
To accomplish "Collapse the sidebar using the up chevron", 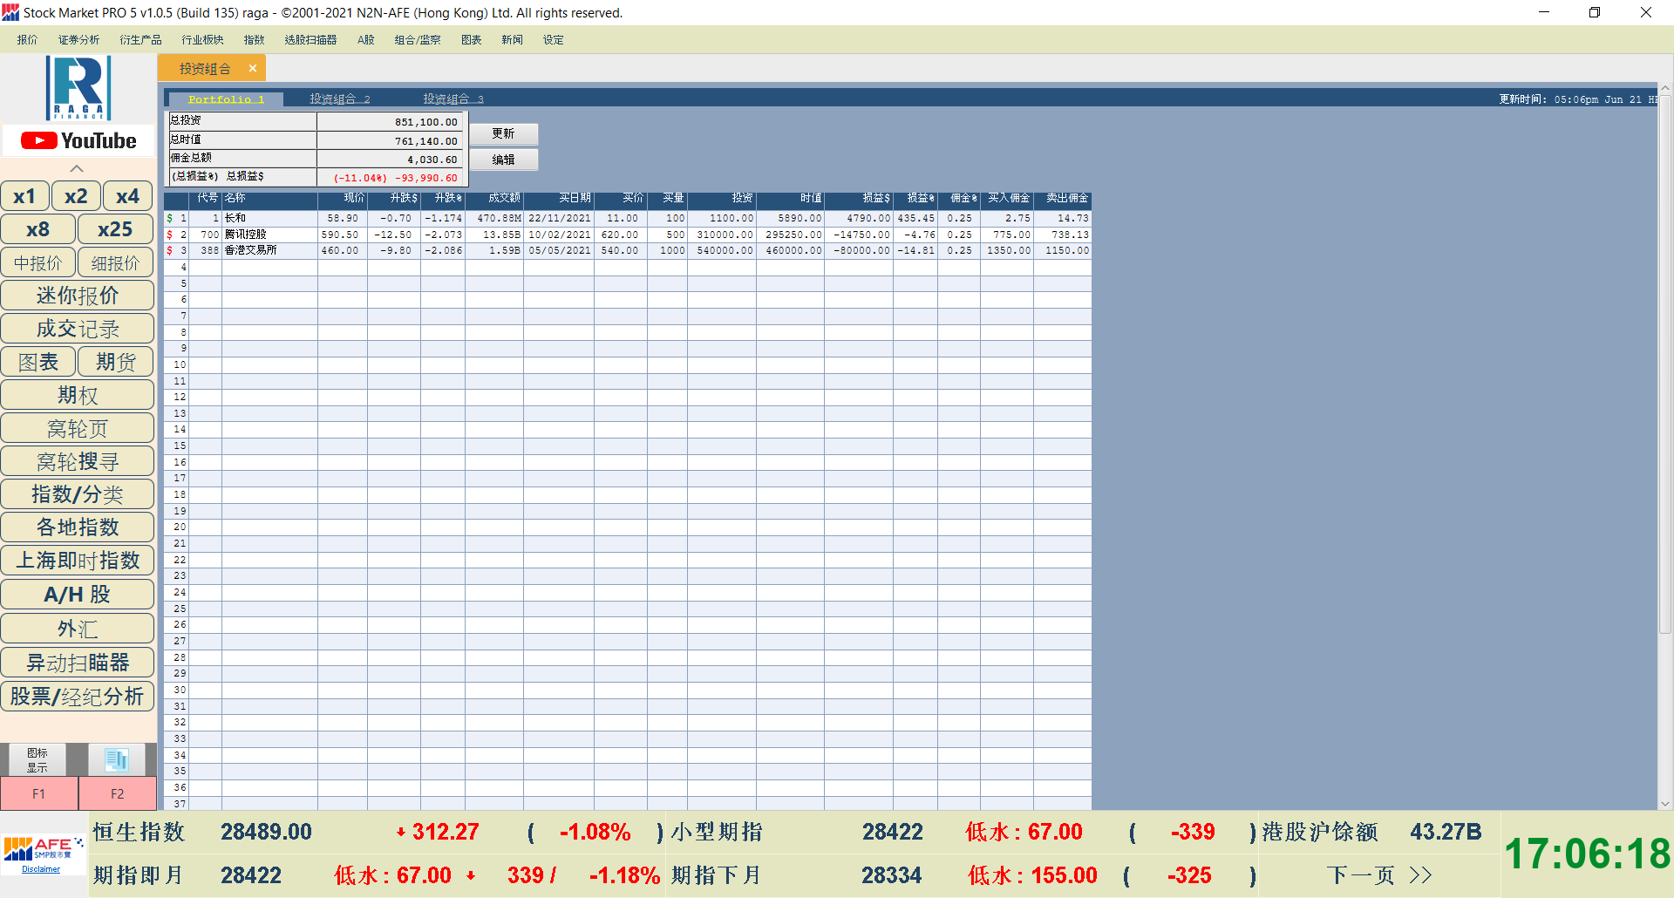I will [77, 168].
